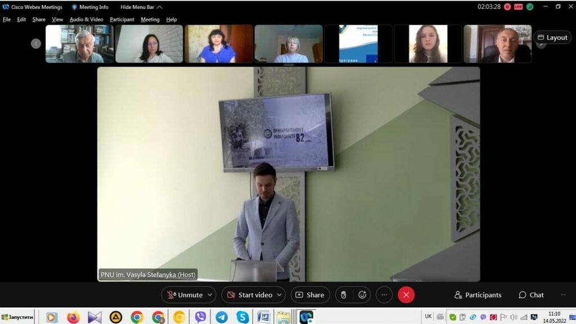Click the red recording indicator icon
Image resolution: width=576 pixels, height=324 pixels.
coord(507,7)
